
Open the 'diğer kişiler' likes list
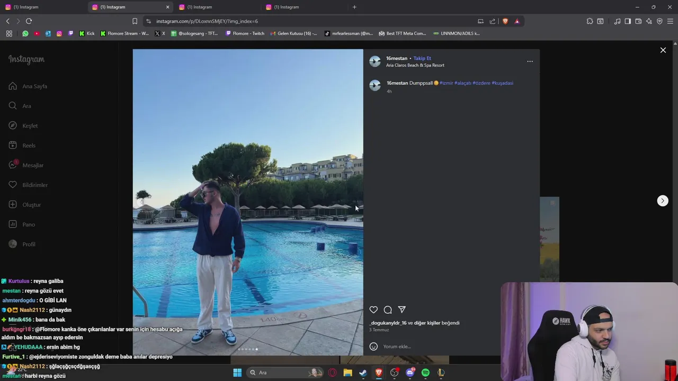coord(427,323)
